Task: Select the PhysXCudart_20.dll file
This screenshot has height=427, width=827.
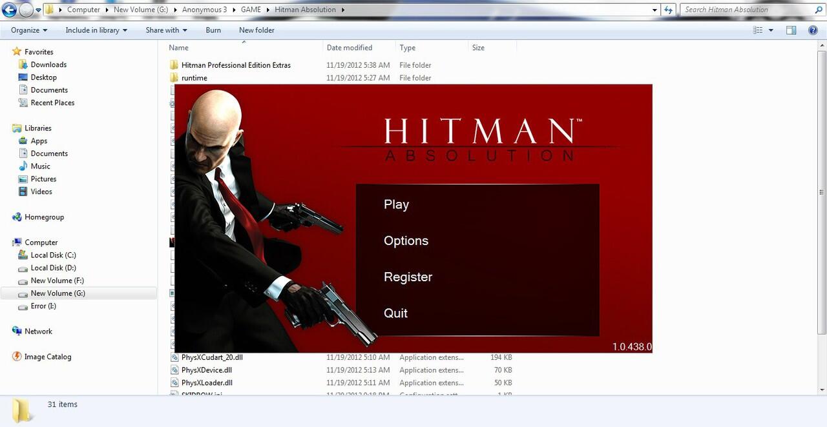Action: [212, 357]
